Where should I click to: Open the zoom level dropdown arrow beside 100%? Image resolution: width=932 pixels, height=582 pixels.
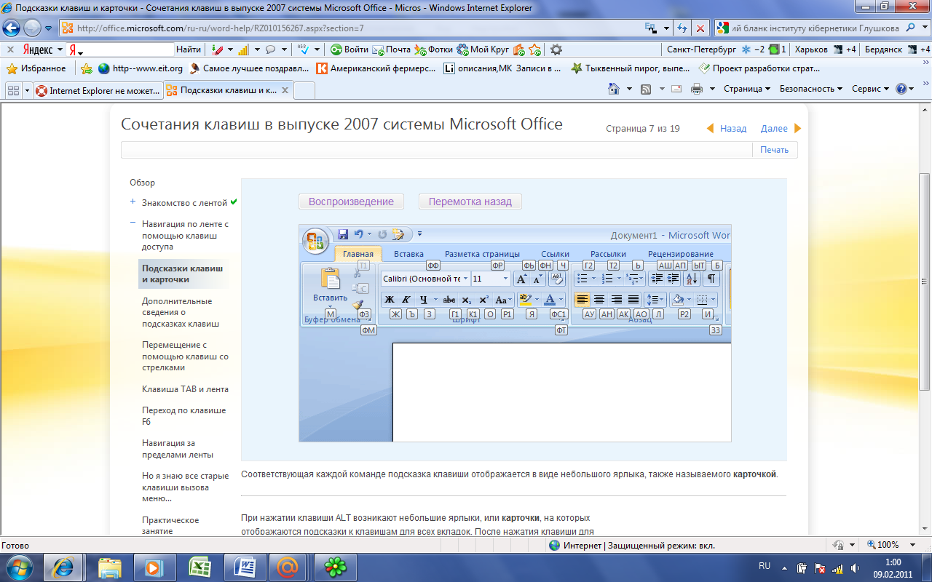(x=914, y=545)
